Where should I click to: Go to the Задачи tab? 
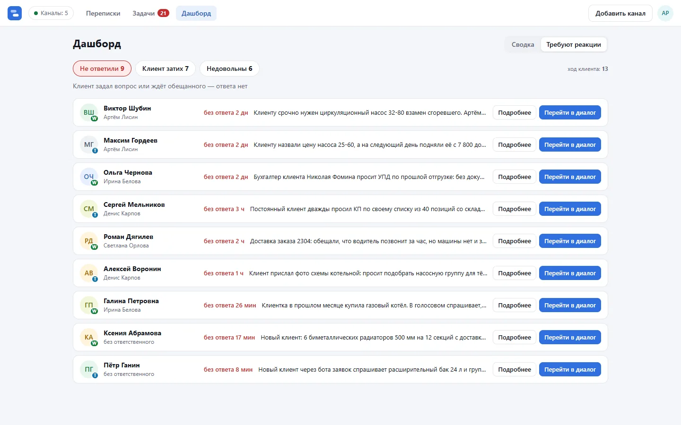[151, 13]
